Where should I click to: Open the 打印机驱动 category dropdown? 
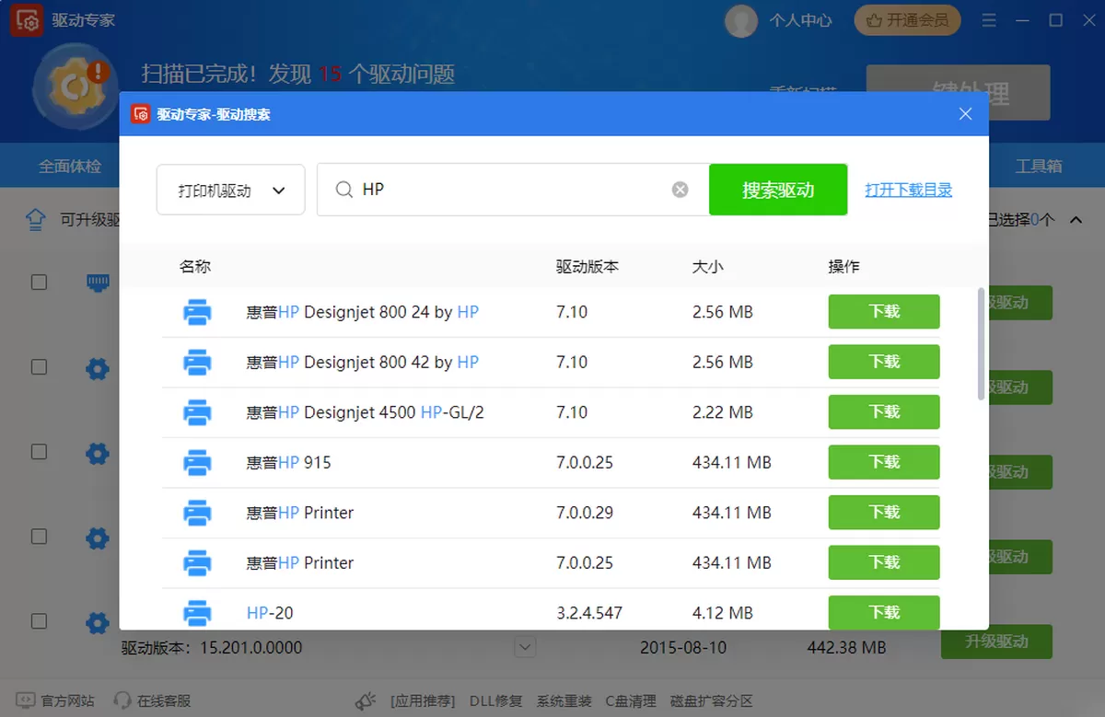pos(231,190)
